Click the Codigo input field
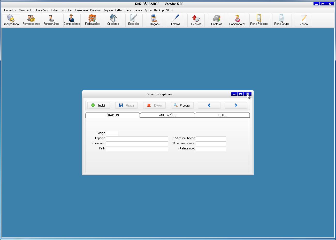 coord(112,133)
